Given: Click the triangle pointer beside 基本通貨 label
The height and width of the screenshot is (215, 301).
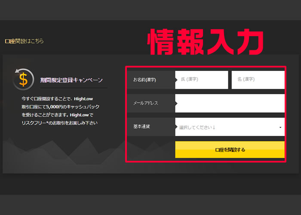Looking at the screenshot, I should coord(176,127).
